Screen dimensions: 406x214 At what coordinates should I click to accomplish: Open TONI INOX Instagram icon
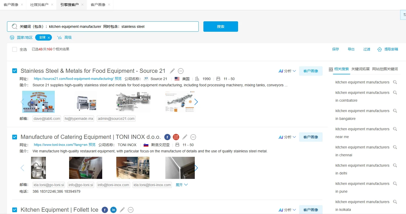(176, 137)
